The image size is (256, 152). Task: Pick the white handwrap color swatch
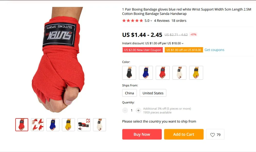pyautogui.click(x=179, y=73)
